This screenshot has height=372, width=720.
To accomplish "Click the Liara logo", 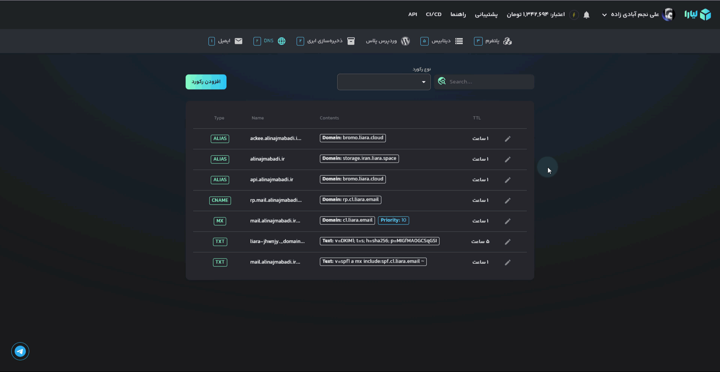I will tap(697, 14).
